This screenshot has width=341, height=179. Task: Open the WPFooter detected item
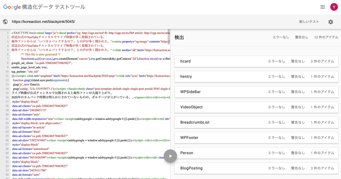(x=256, y=138)
